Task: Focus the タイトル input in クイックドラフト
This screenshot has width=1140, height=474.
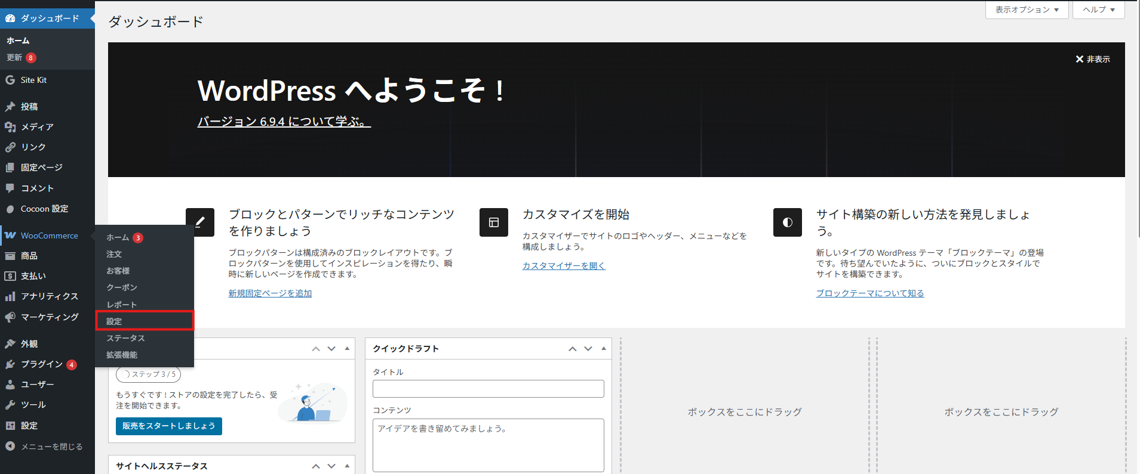Action: pyautogui.click(x=488, y=389)
